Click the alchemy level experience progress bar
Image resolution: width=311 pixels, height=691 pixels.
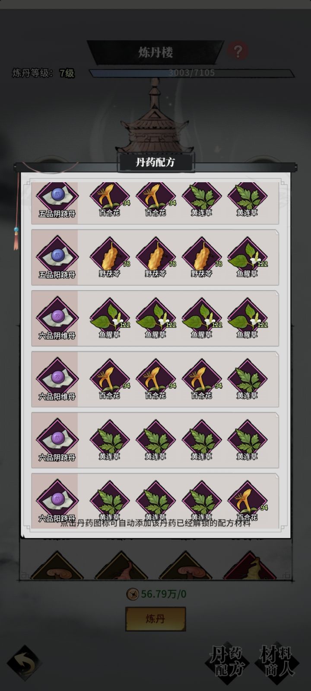192,73
